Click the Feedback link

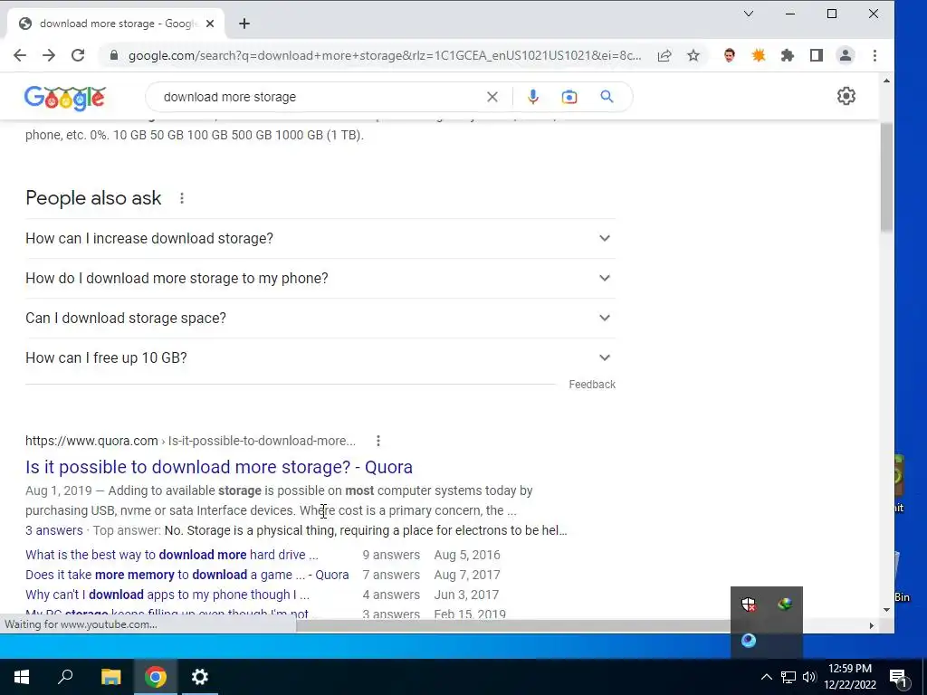coord(592,385)
